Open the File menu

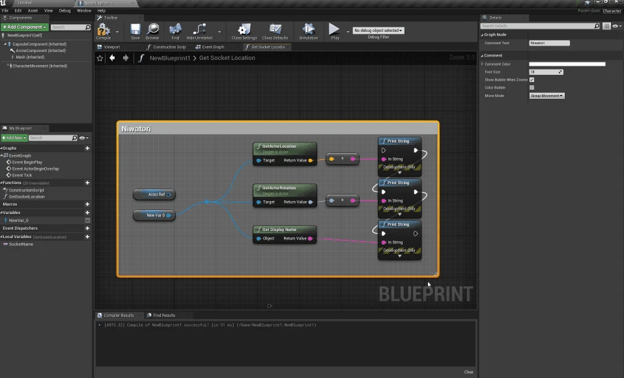[5, 10]
